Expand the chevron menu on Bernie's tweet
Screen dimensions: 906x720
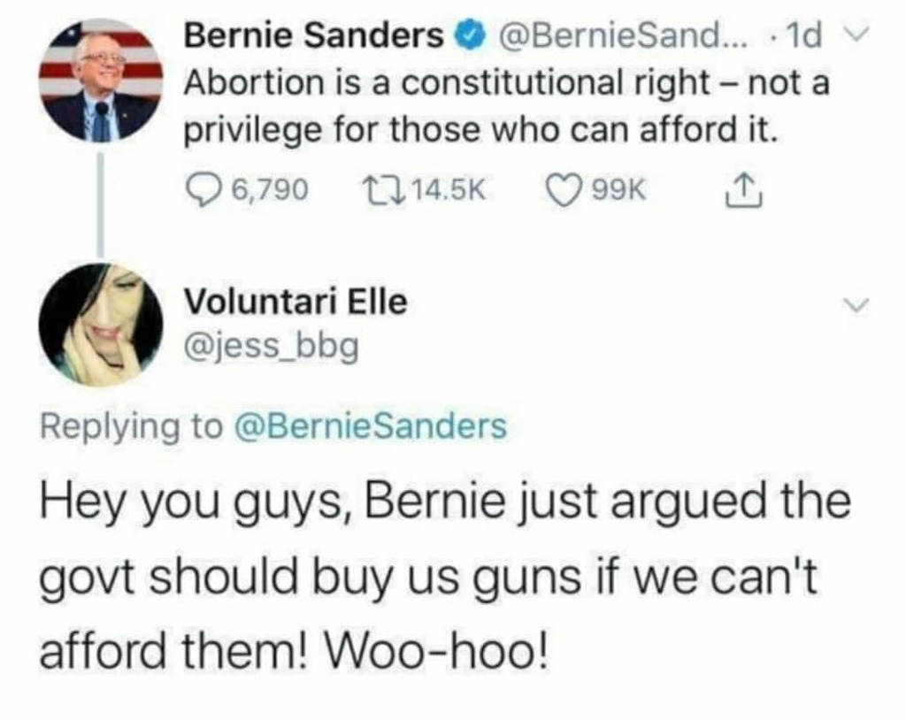(848, 37)
